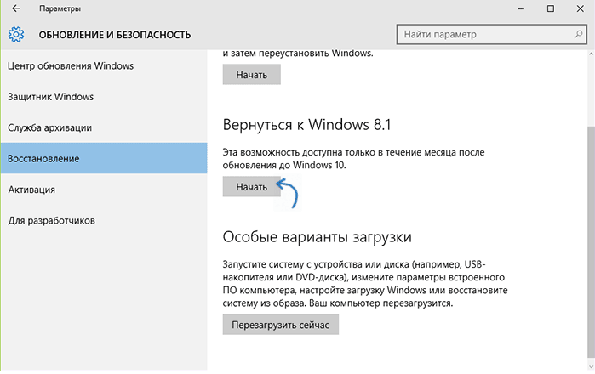Screen dimensions: 595x374
Task: Click Перезагрузить сейчас button
Action: [x=280, y=325]
